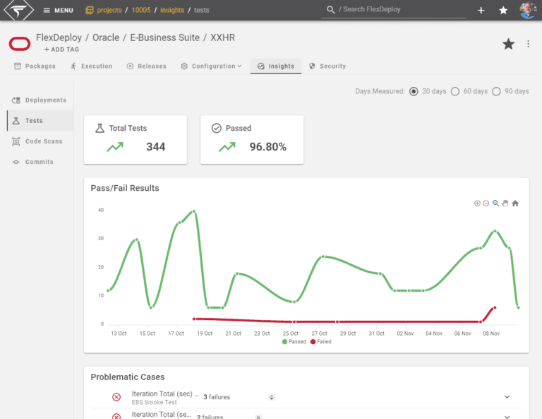Viewport: 542px width, 419px height.
Task: Click the chart zoom out icon
Action: coord(486,203)
